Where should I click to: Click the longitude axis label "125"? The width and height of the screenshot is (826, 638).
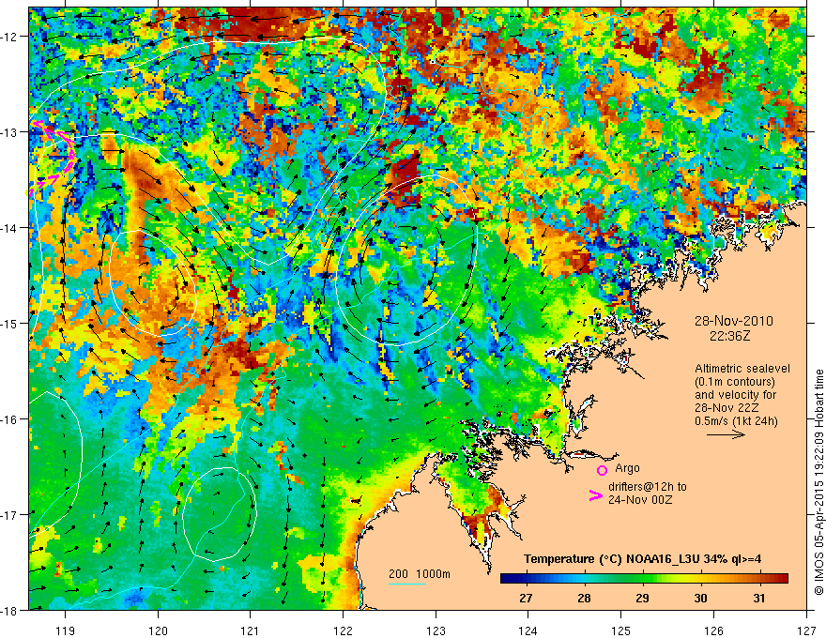[621, 630]
